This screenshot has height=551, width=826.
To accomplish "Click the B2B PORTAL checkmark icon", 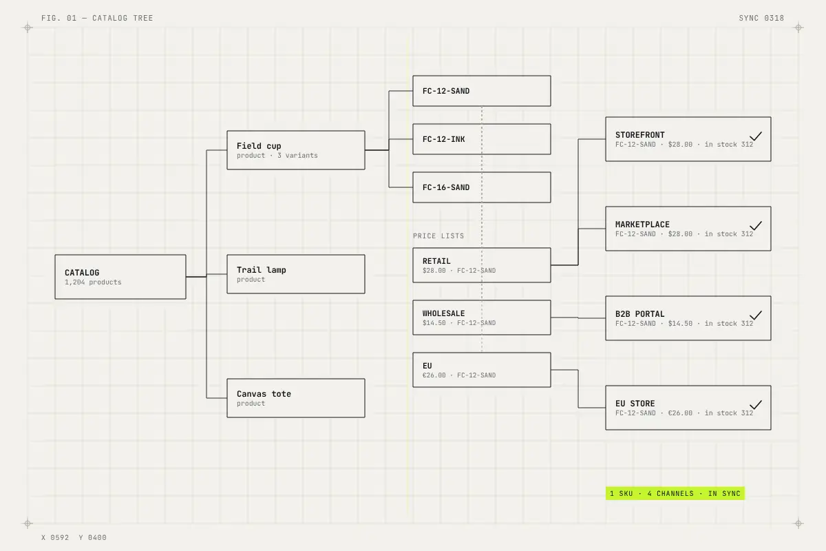I will point(755,315).
